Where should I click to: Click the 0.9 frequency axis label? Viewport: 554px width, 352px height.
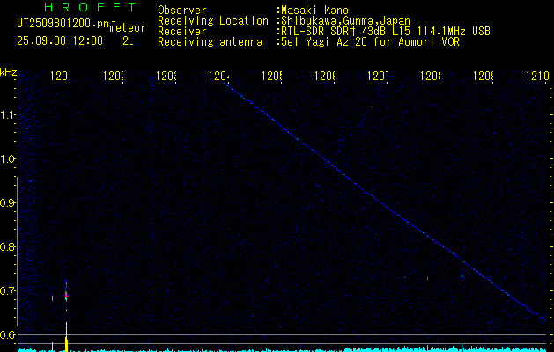pos(7,203)
